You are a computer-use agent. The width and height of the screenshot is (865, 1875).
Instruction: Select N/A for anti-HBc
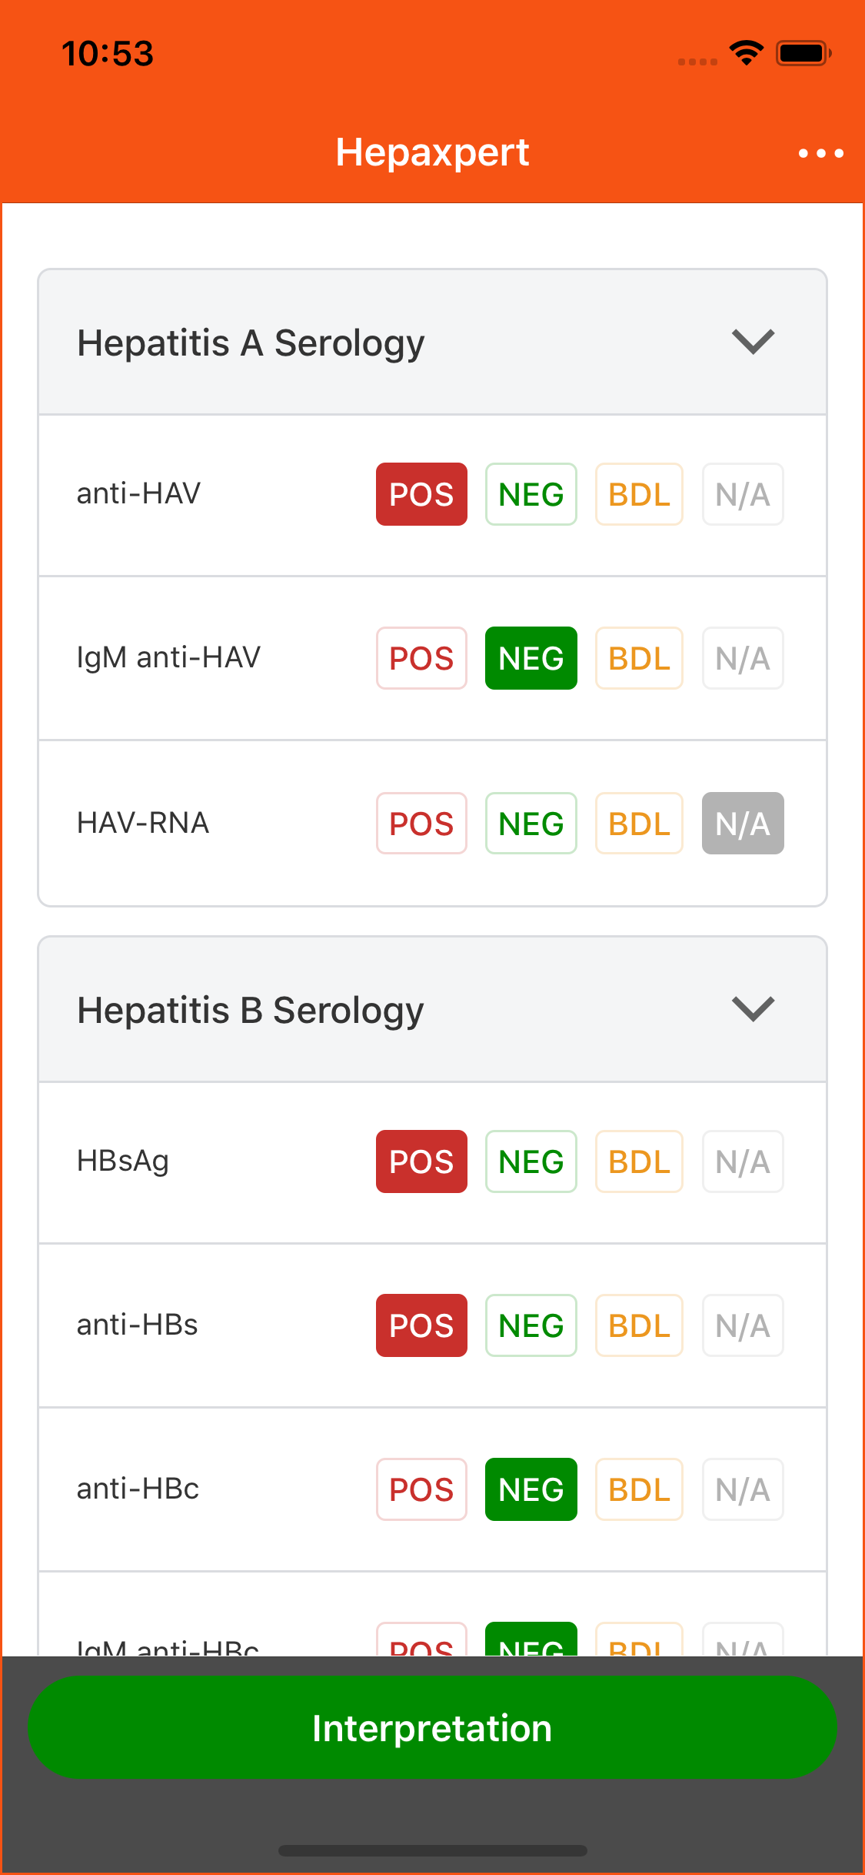[x=742, y=1489]
